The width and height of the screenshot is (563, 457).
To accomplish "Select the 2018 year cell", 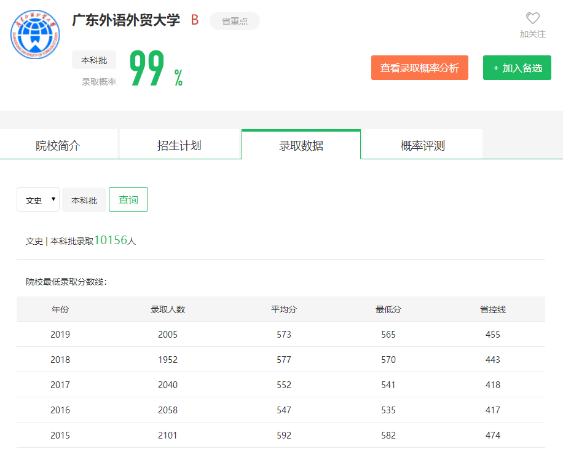I will click(x=60, y=360).
